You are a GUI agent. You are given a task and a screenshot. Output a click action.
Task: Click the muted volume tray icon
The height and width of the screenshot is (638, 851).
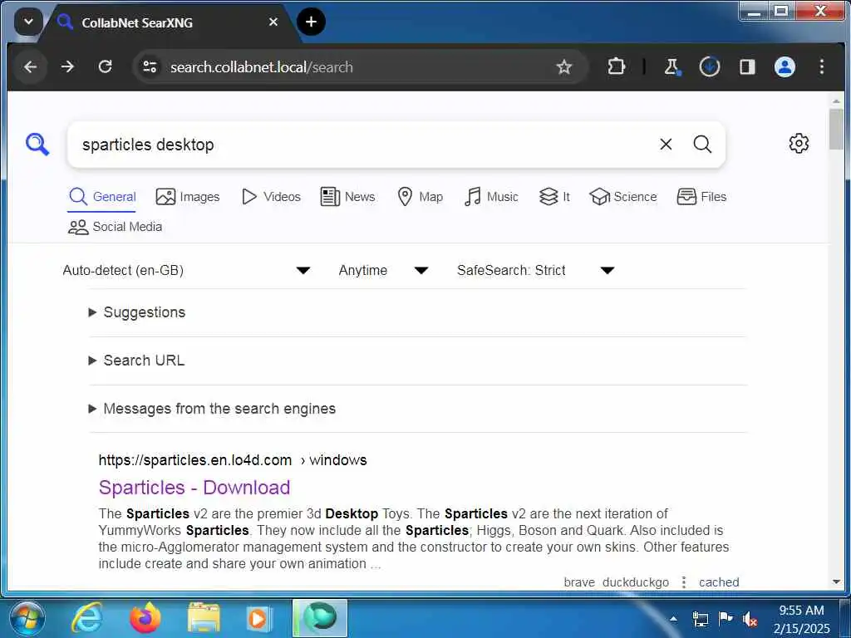(750, 618)
